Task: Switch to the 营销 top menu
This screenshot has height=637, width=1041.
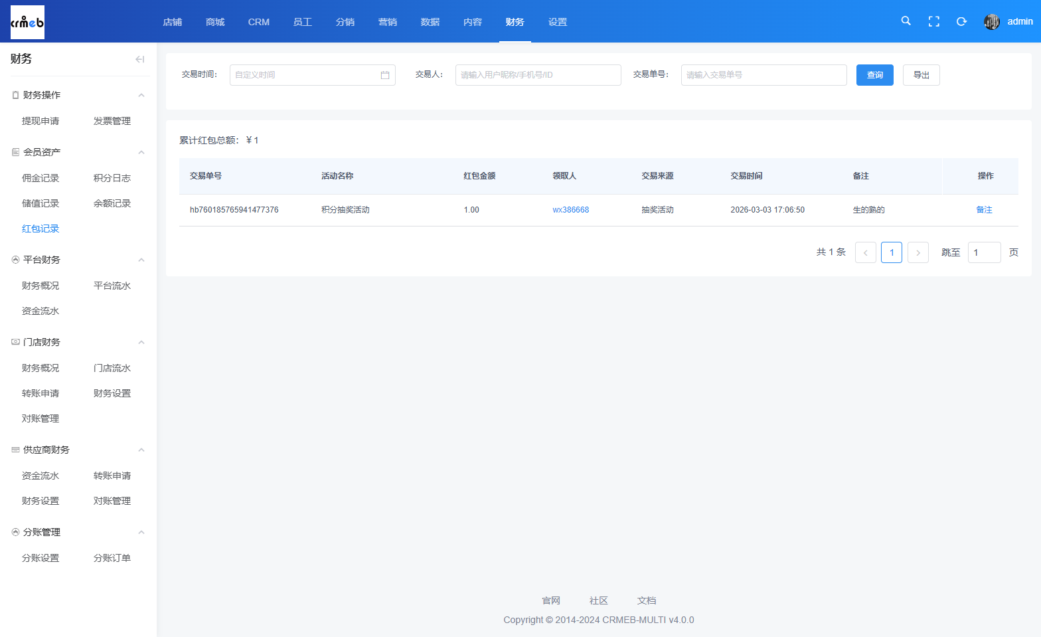Action: [387, 22]
